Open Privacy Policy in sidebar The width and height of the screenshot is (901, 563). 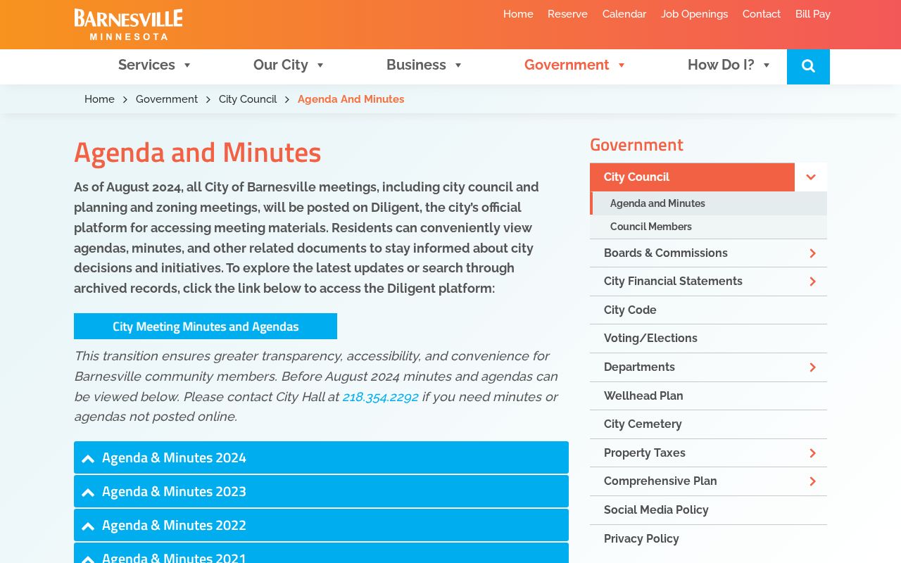[708, 539]
